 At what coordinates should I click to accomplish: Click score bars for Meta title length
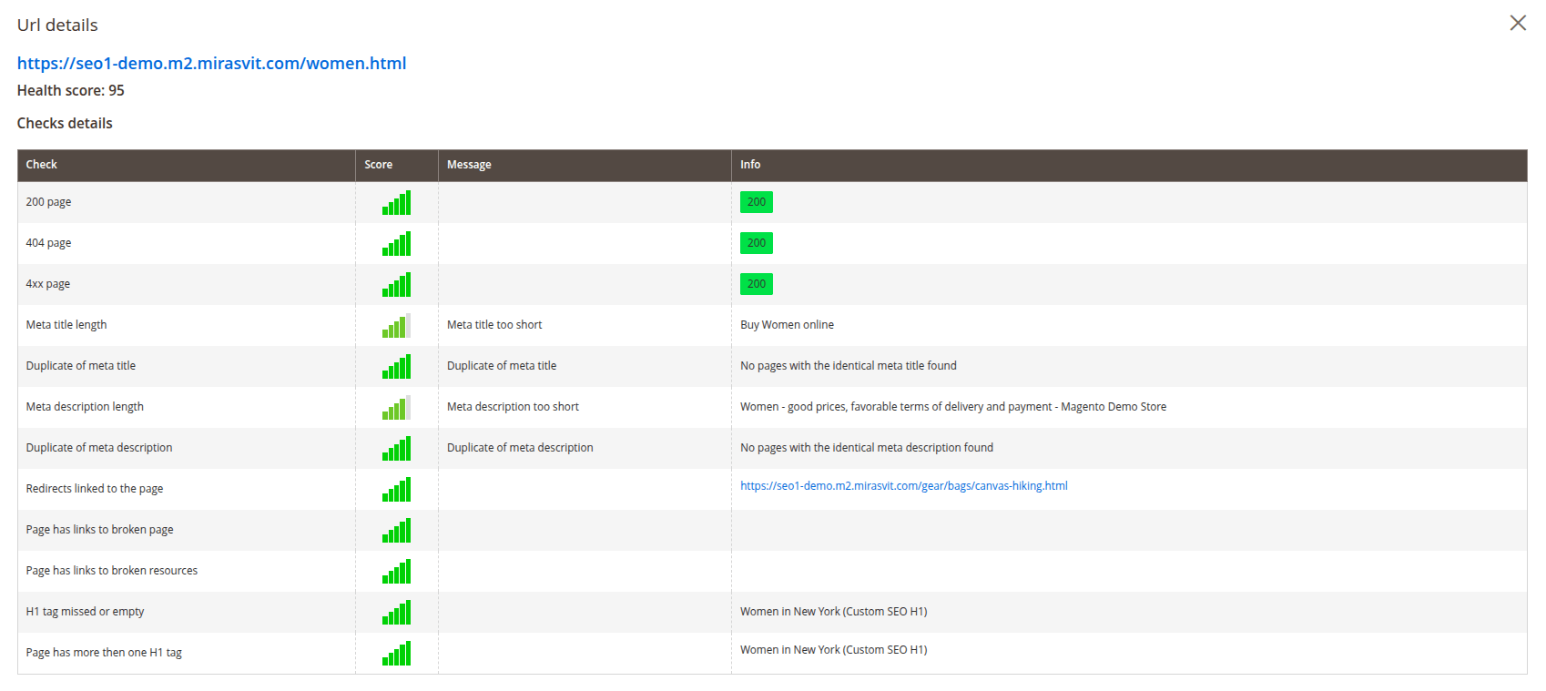[x=396, y=325]
